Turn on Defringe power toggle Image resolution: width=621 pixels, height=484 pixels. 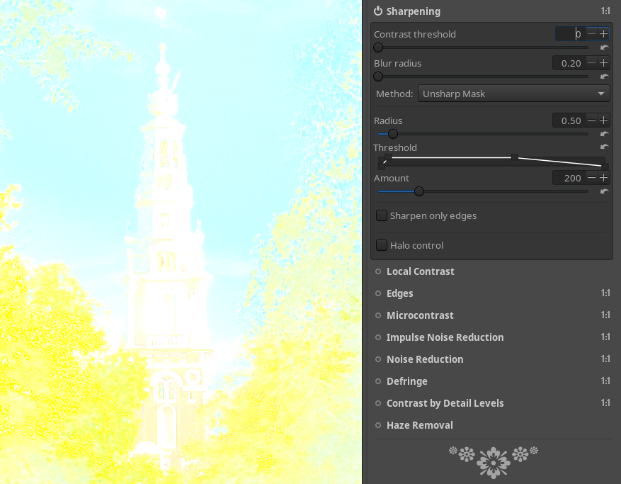click(x=378, y=381)
